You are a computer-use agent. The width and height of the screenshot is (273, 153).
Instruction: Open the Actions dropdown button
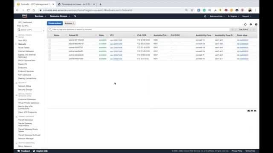click(70, 23)
